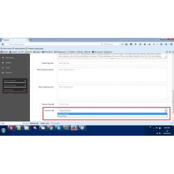Toggle Highlight All in find bar
Image resolution: width=174 pixels, height=174 pixels.
point(34,123)
